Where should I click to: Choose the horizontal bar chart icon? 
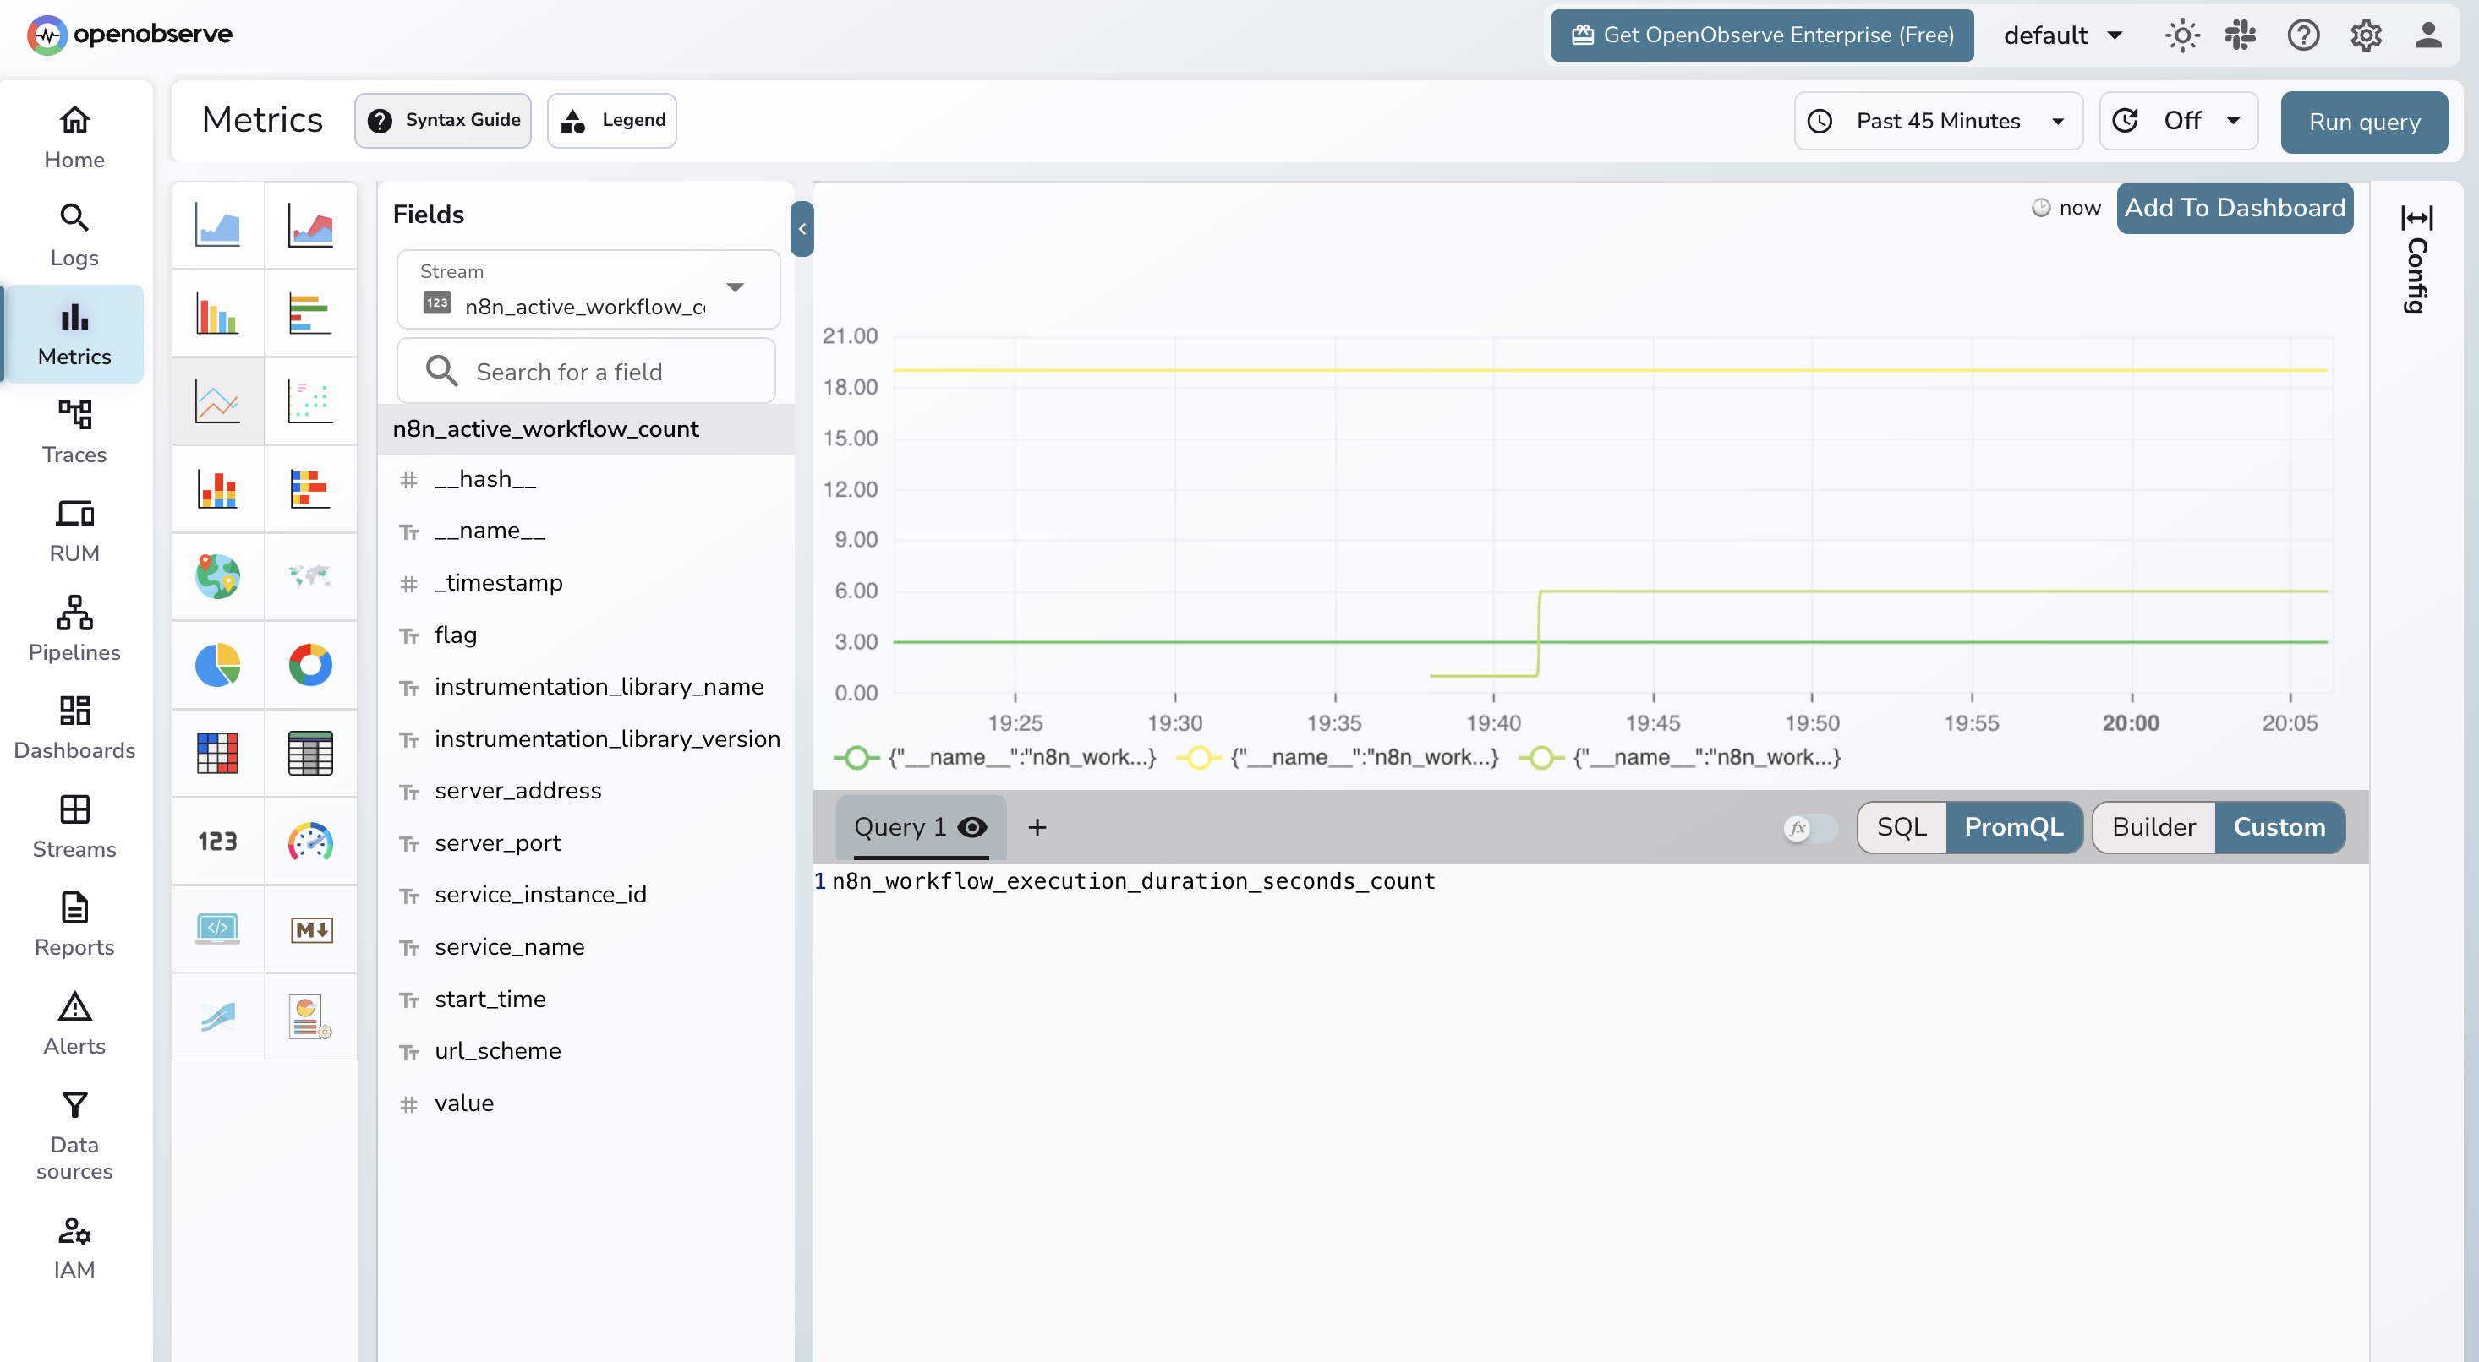pyautogui.click(x=309, y=313)
